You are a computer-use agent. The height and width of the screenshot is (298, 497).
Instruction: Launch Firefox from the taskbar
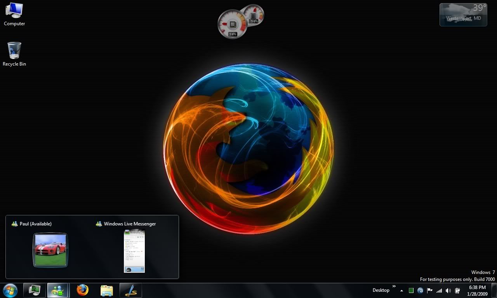pyautogui.click(x=82, y=290)
